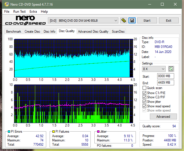Image resolution: width=184 pixels, height=151 pixels.
Task: Click the cyan PI Errors legend swatch
Action: (9, 132)
